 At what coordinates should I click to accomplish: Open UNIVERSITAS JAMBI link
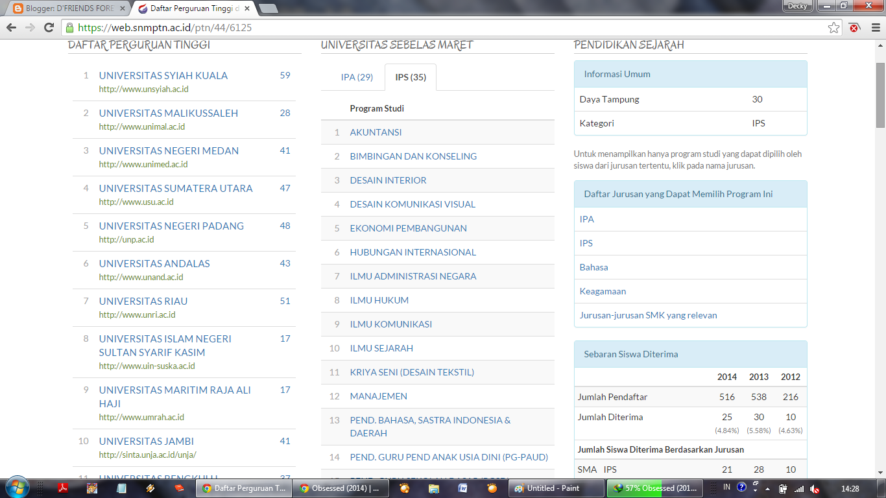(147, 441)
